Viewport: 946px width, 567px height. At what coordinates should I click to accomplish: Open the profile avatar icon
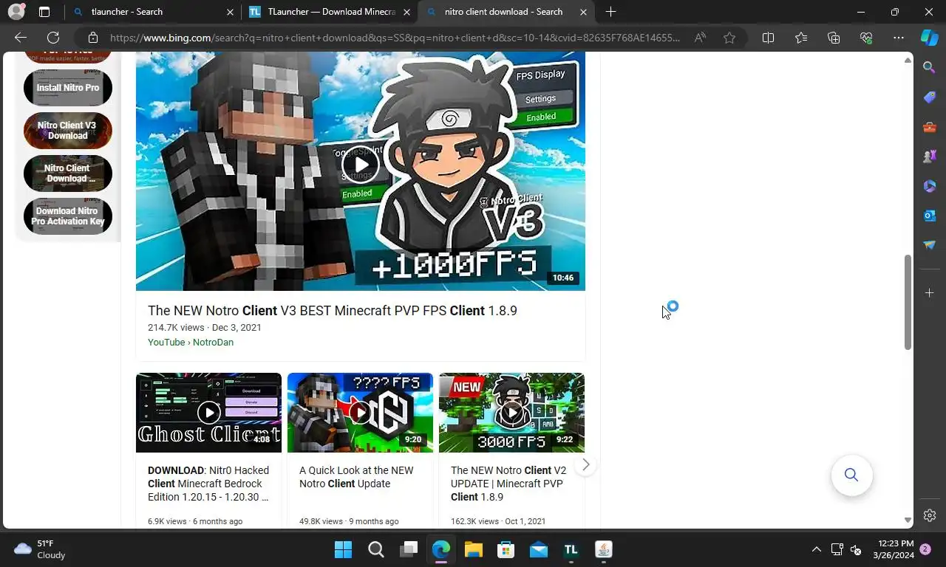[x=16, y=12]
